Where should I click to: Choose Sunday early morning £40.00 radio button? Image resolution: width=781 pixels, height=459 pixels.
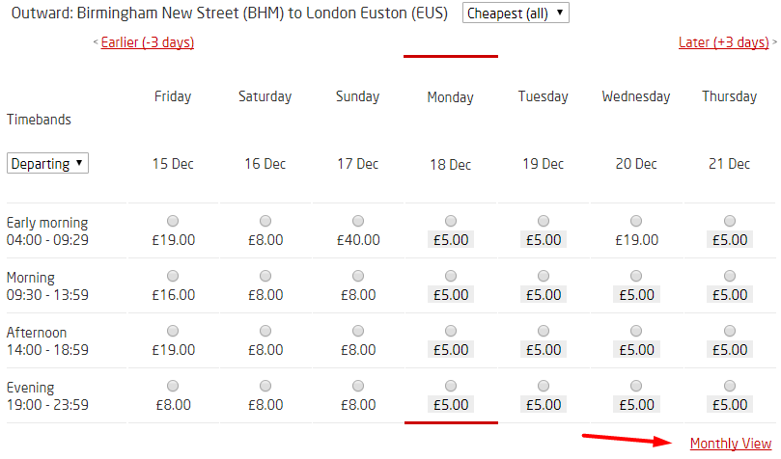[357, 221]
